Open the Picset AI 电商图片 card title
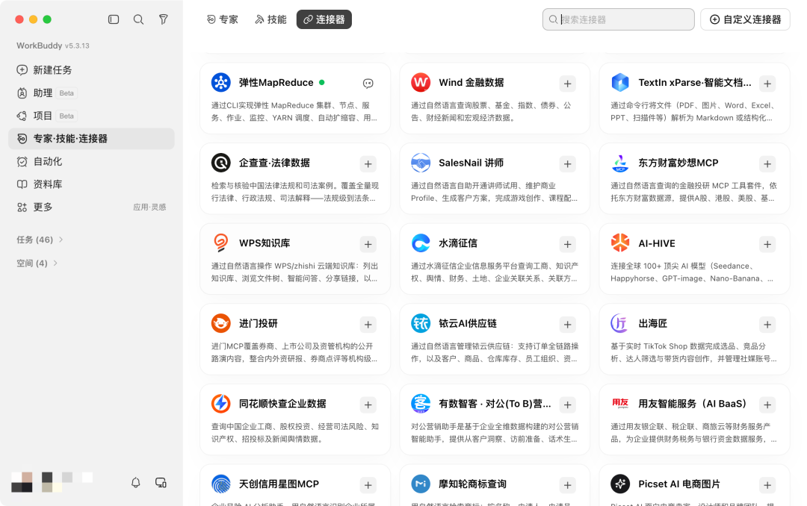This screenshot has width=807, height=506. click(x=678, y=484)
